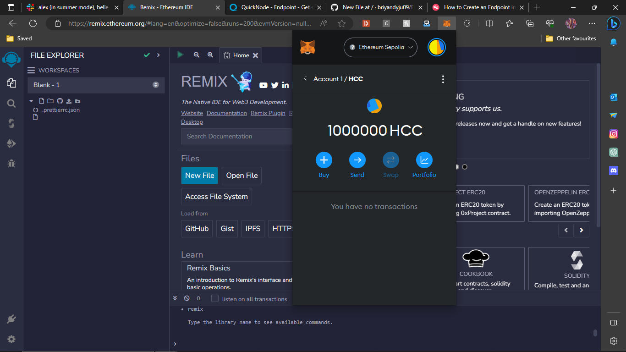
Task: Open MetaMask account avatar menu
Action: (437, 47)
